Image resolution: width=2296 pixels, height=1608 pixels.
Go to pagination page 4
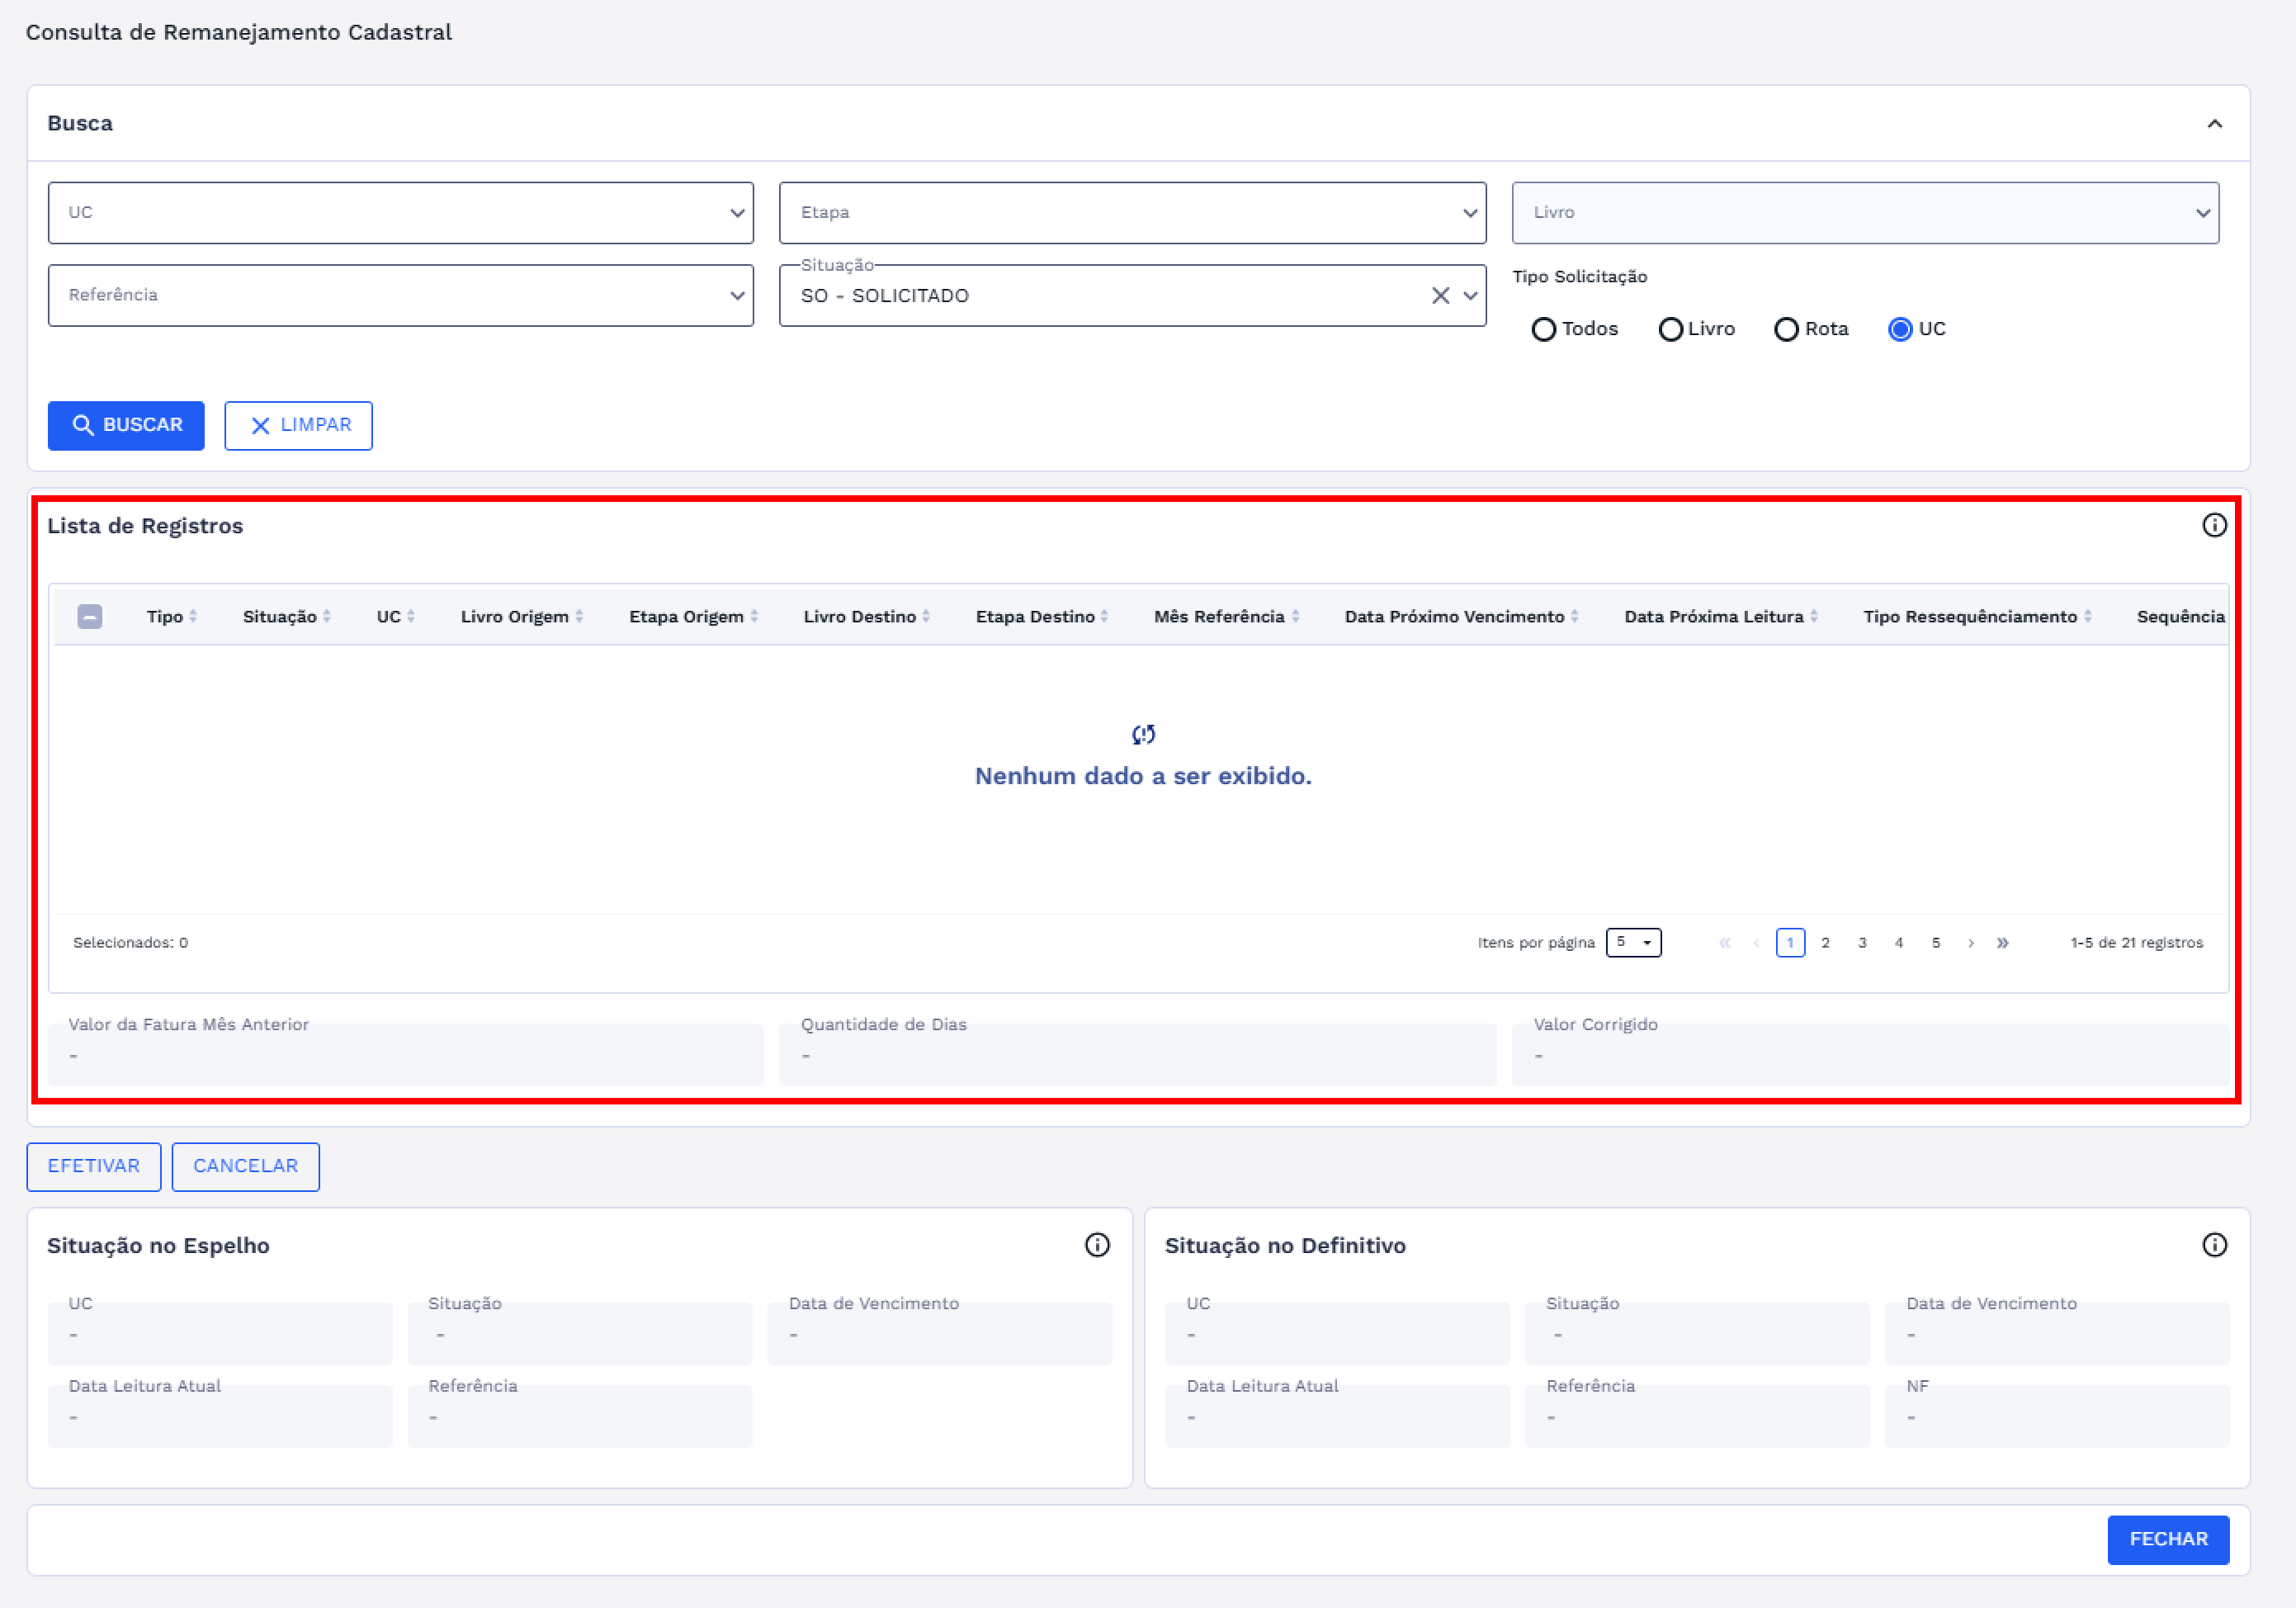[1898, 942]
